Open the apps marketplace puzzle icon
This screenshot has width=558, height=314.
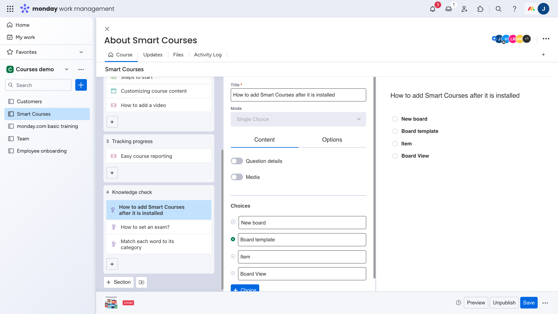480,9
